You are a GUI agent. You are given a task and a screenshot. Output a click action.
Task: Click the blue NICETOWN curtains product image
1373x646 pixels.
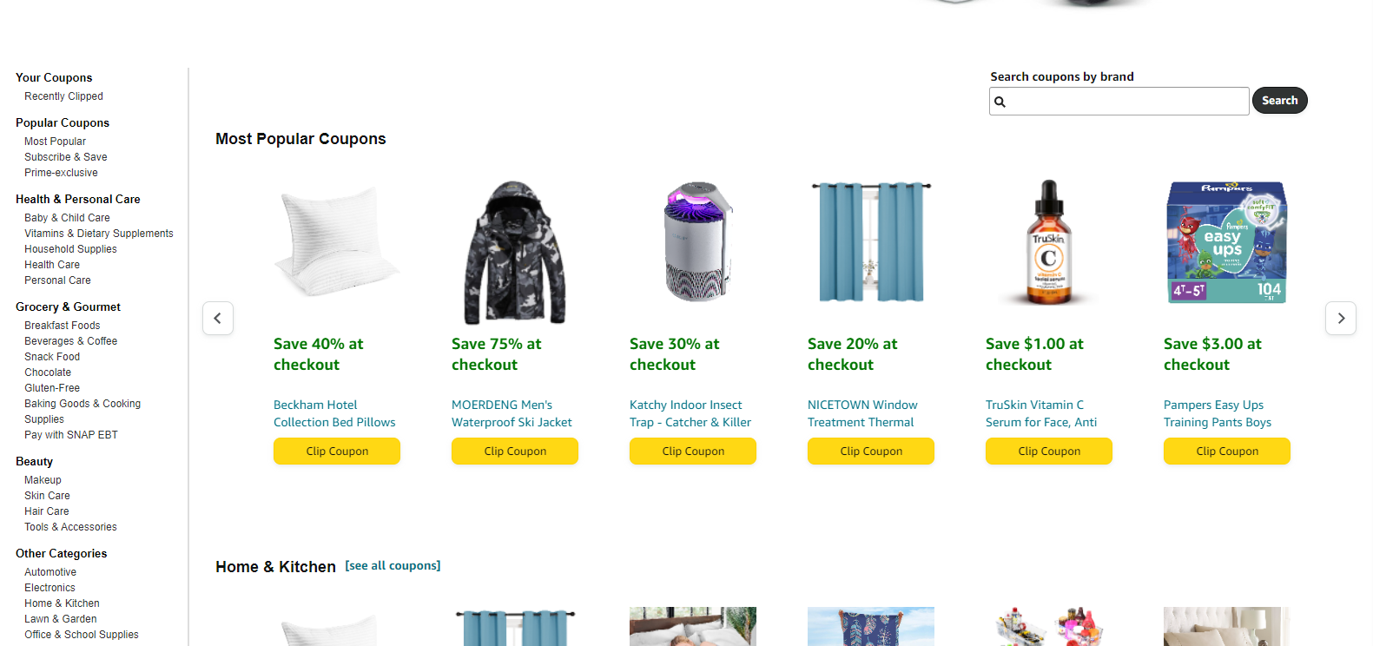tap(870, 242)
